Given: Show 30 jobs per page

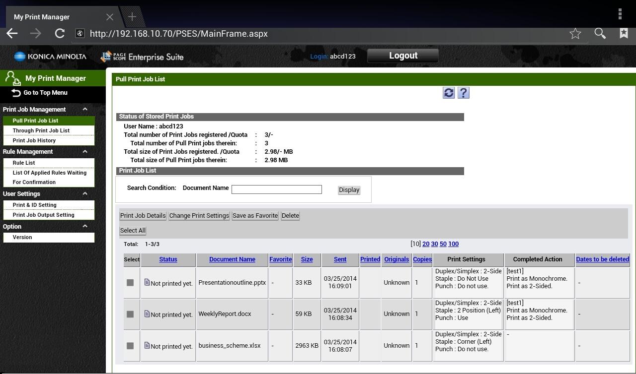Looking at the screenshot, I should 434,244.
